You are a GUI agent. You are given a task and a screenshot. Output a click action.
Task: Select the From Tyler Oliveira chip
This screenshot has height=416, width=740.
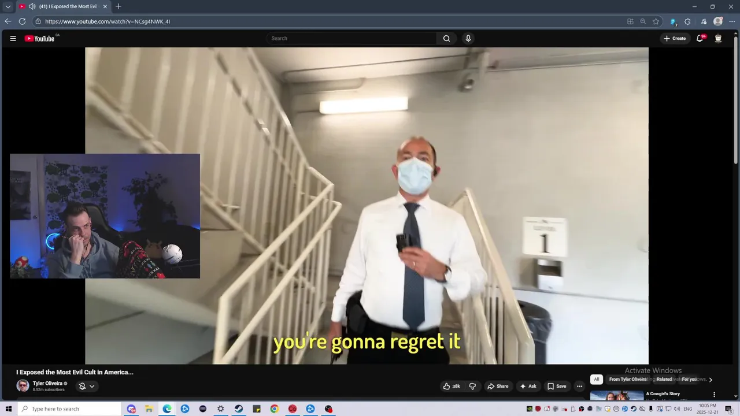pyautogui.click(x=628, y=380)
